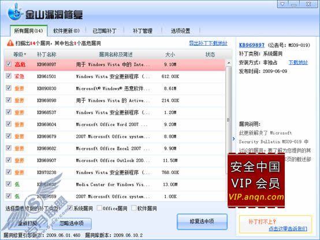
Task: Select row KB961501 Windows Vista 安全更新程序
Action: [x=114, y=76]
